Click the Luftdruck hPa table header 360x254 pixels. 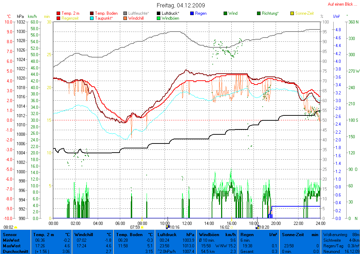pyautogui.click(x=175, y=234)
